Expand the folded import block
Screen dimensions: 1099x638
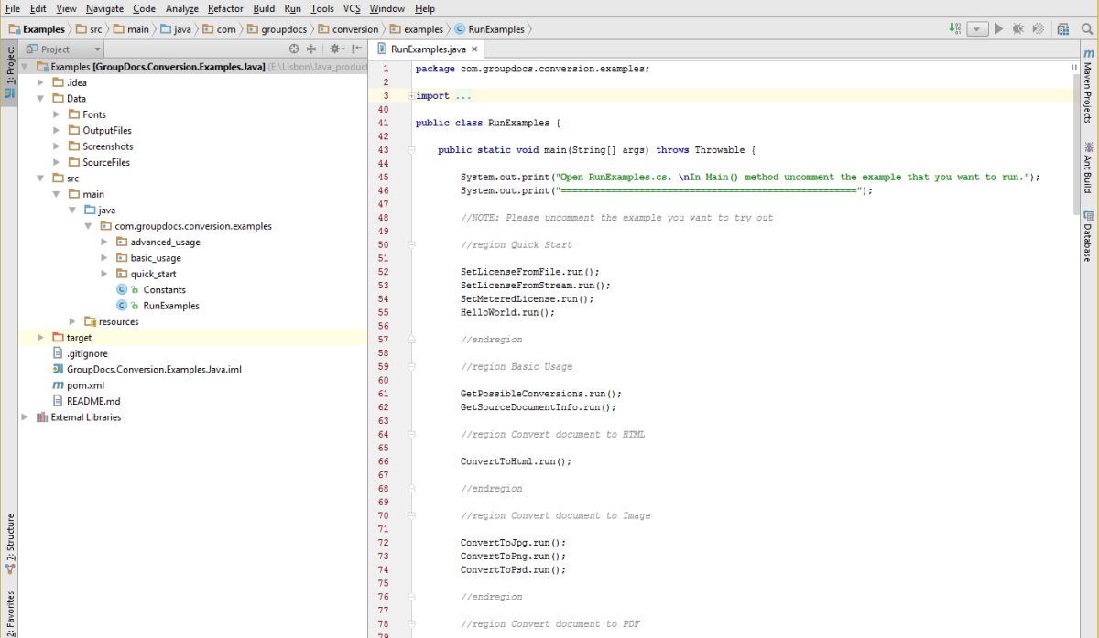click(411, 96)
